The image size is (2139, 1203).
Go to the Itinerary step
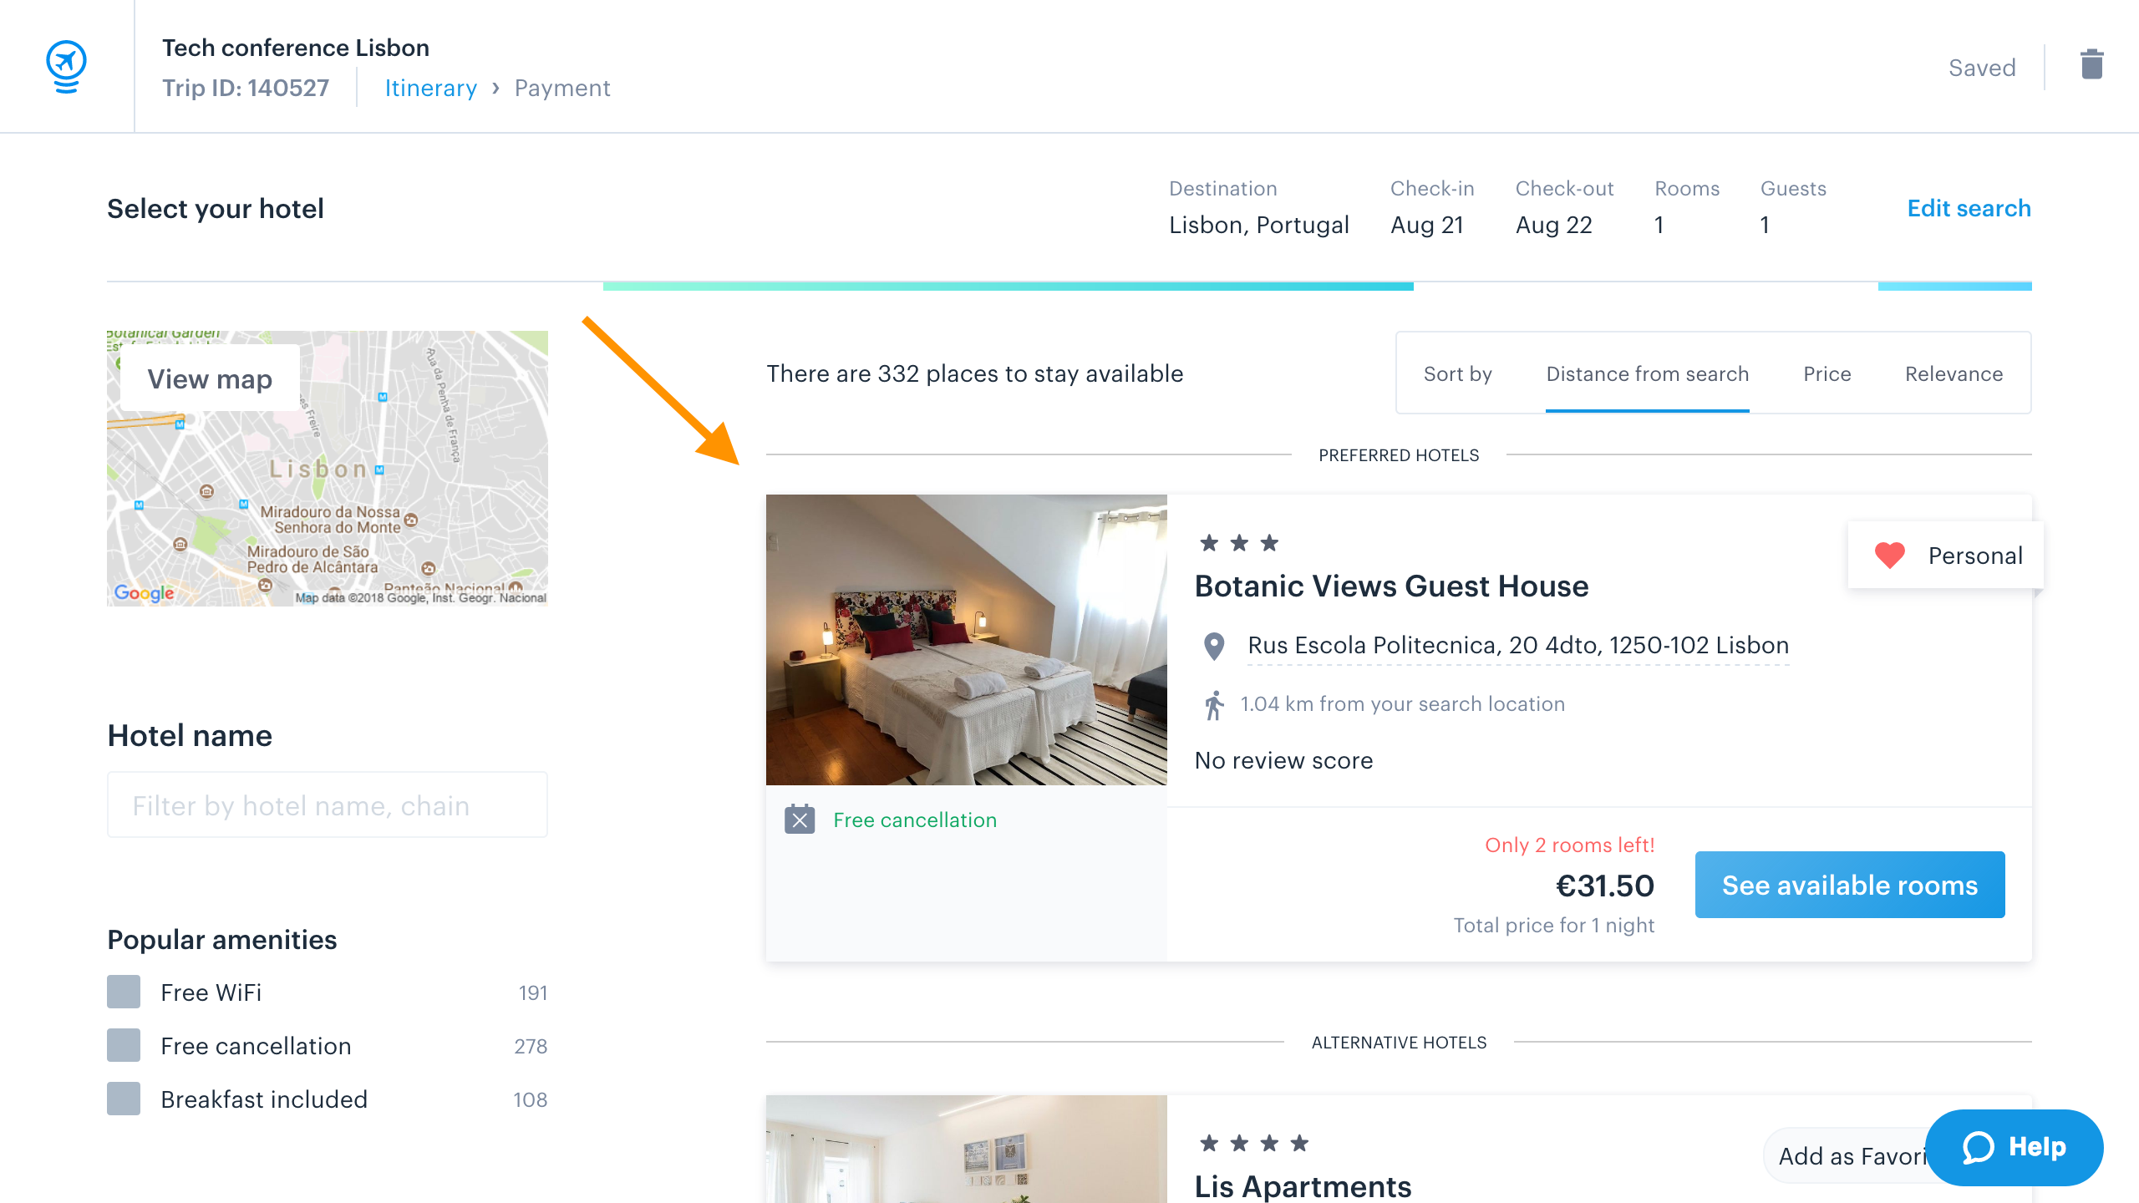[430, 88]
